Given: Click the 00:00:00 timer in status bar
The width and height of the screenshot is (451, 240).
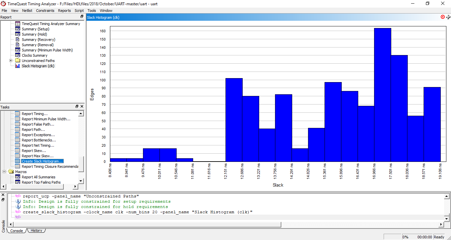Looking at the screenshot, I should (x=425, y=237).
